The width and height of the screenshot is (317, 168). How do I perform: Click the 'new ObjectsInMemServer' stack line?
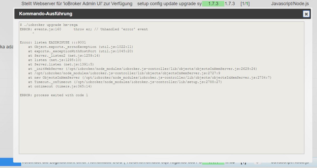coord(150,78)
